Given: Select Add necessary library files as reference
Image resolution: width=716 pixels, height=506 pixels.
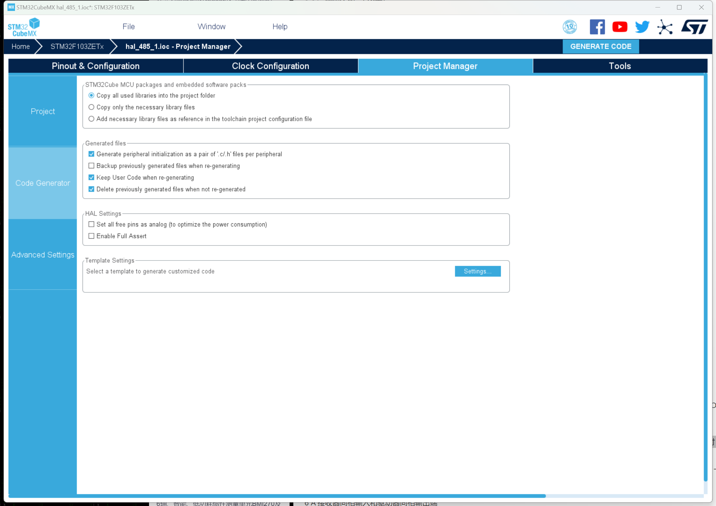Looking at the screenshot, I should pyautogui.click(x=91, y=119).
